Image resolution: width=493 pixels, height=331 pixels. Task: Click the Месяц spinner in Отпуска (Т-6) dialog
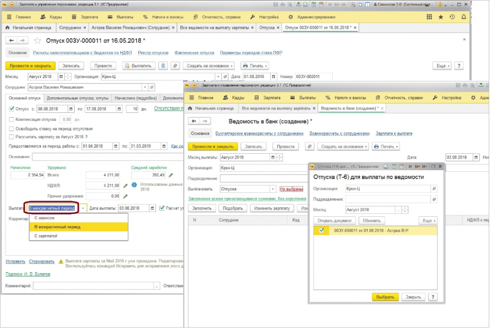(405, 210)
